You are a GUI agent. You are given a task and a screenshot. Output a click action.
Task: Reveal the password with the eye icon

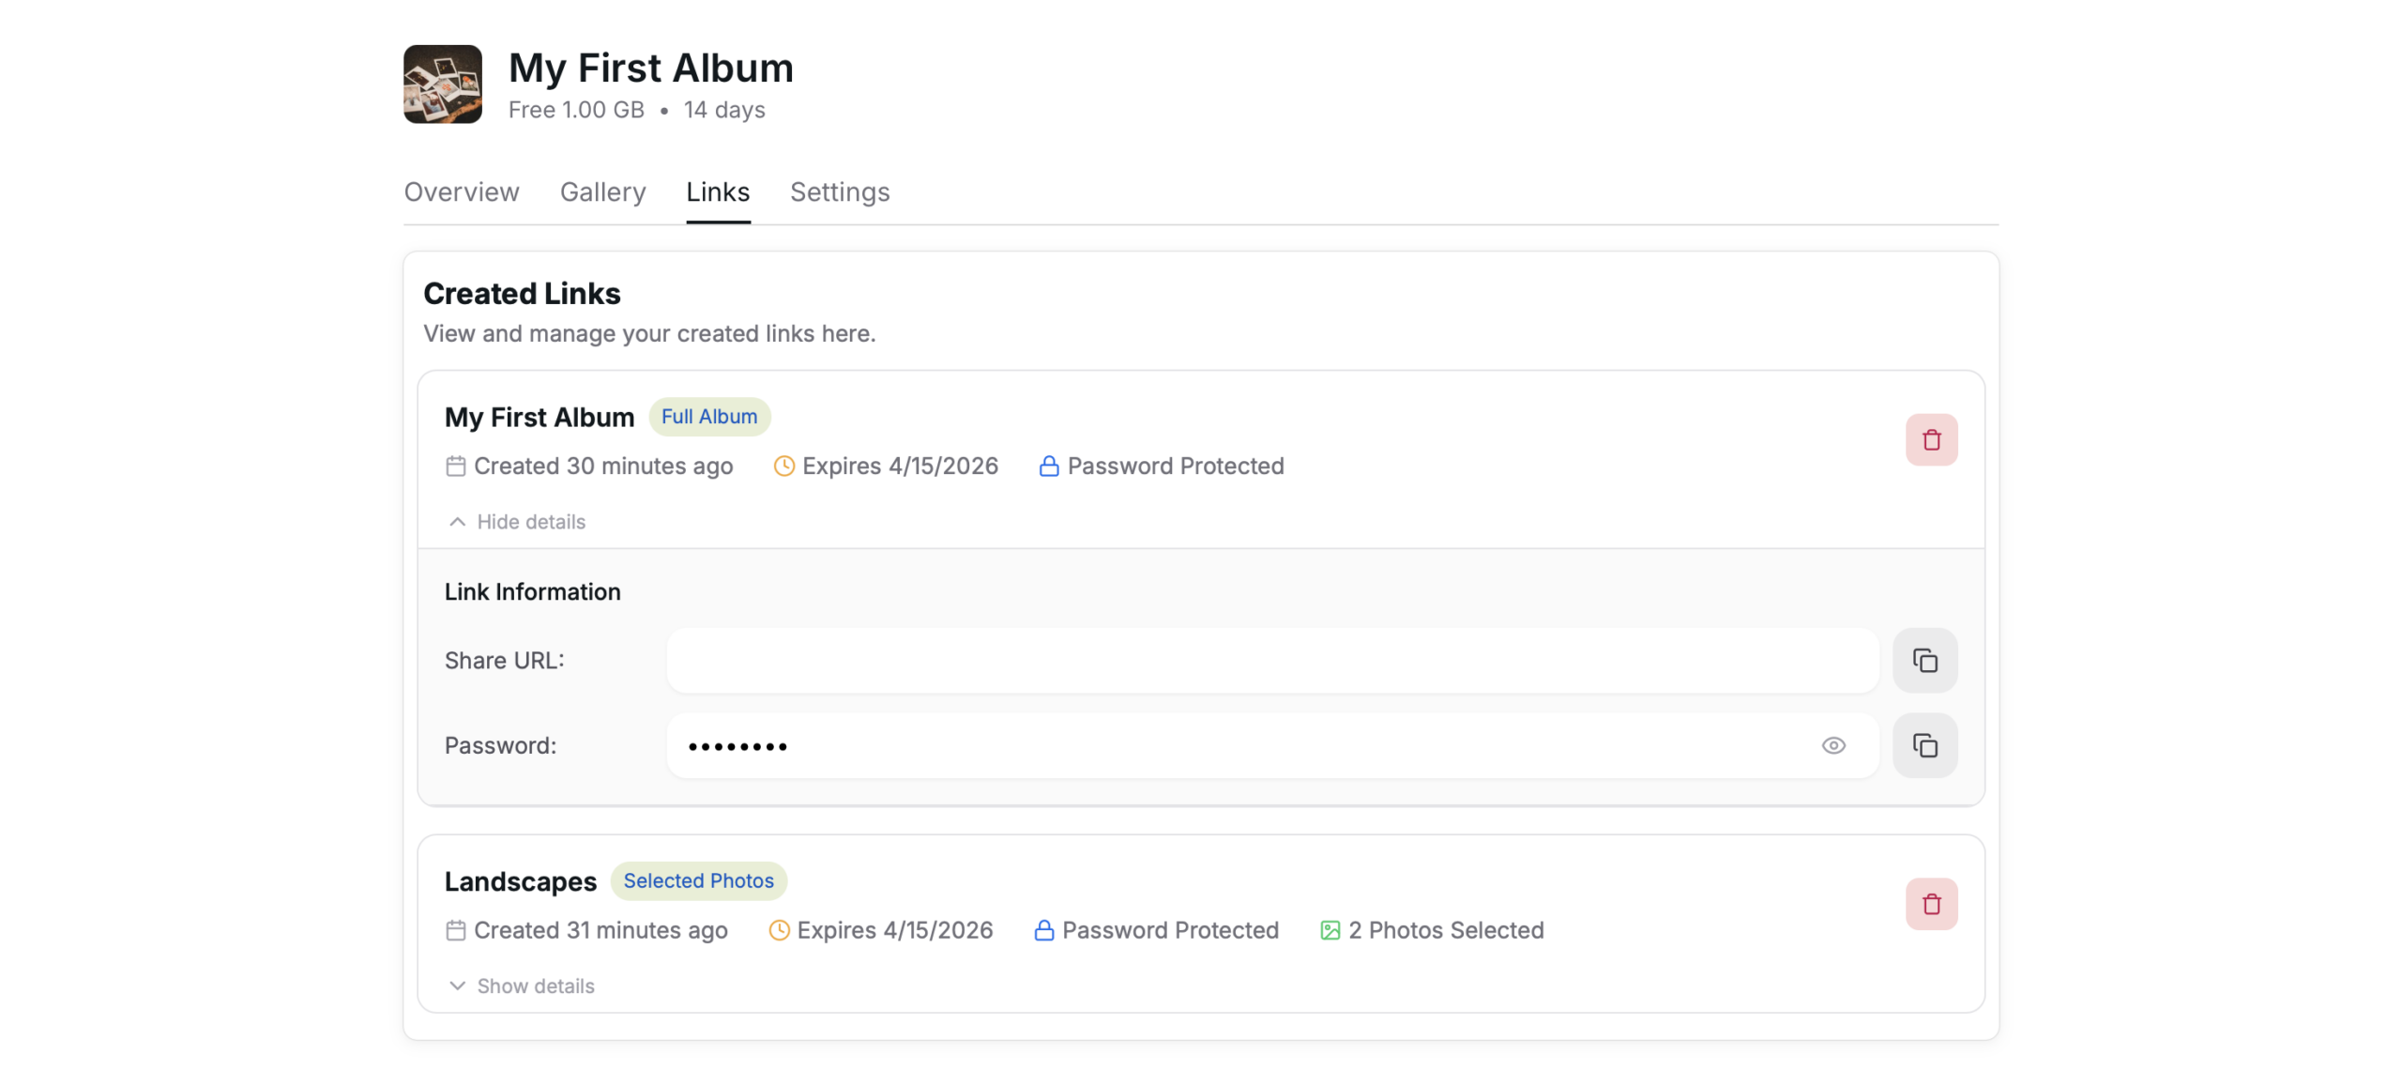1832,746
